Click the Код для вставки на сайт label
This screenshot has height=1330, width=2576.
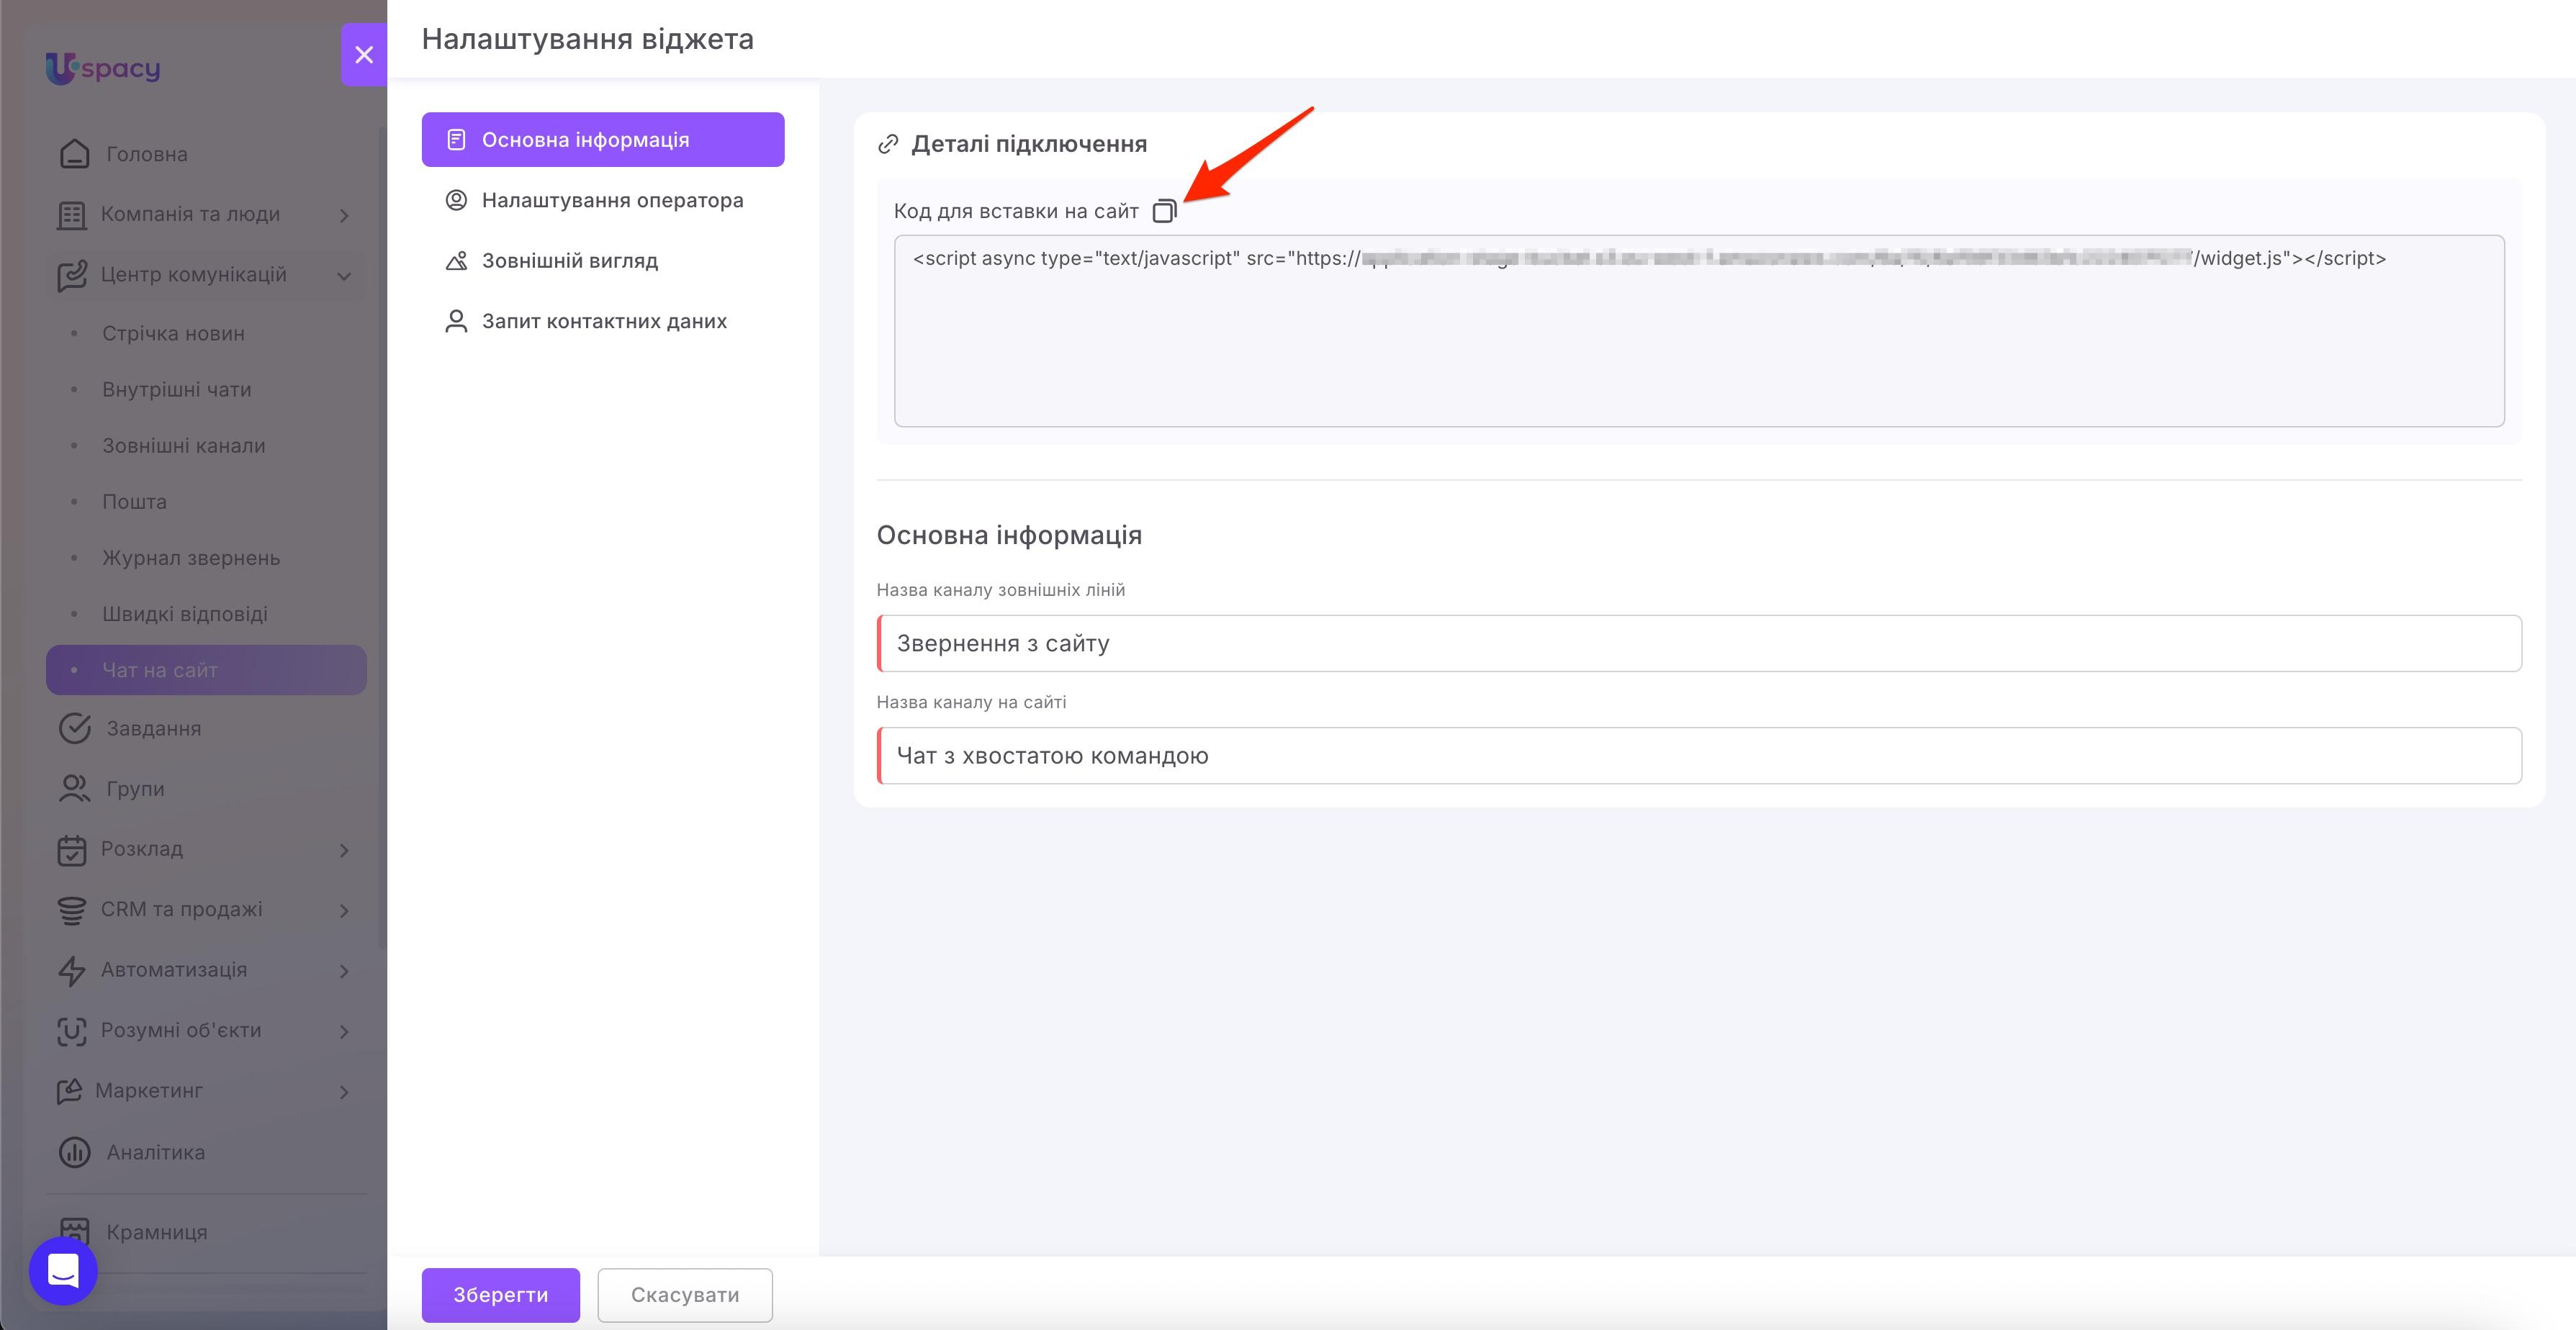pyautogui.click(x=1016, y=211)
